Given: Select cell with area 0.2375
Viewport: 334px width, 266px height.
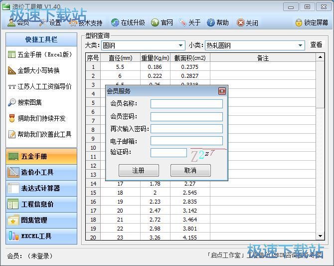Looking at the screenshot, I should [x=190, y=67].
